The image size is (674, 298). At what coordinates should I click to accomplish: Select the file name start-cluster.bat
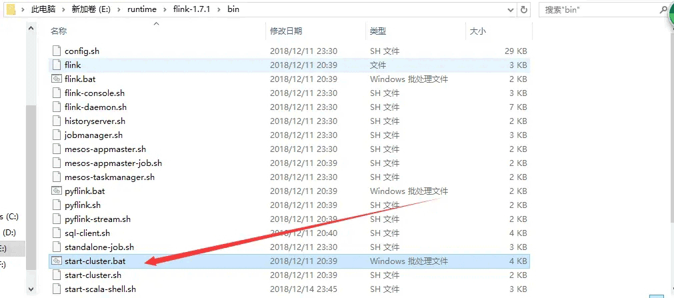coord(95,261)
